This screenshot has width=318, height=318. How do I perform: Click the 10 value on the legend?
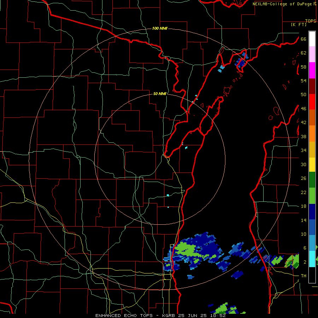tap(304, 234)
